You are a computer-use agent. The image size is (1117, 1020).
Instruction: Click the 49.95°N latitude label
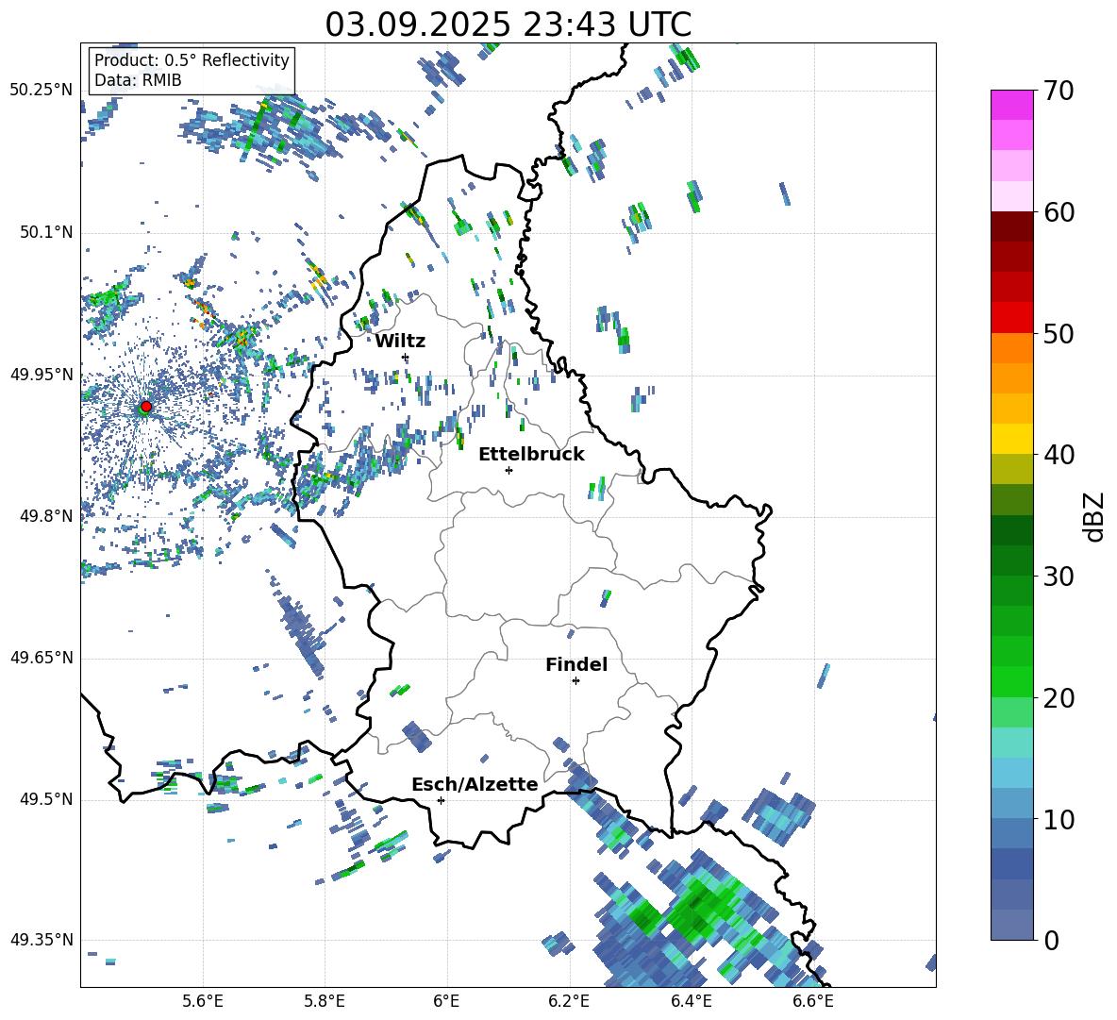click(x=42, y=375)
